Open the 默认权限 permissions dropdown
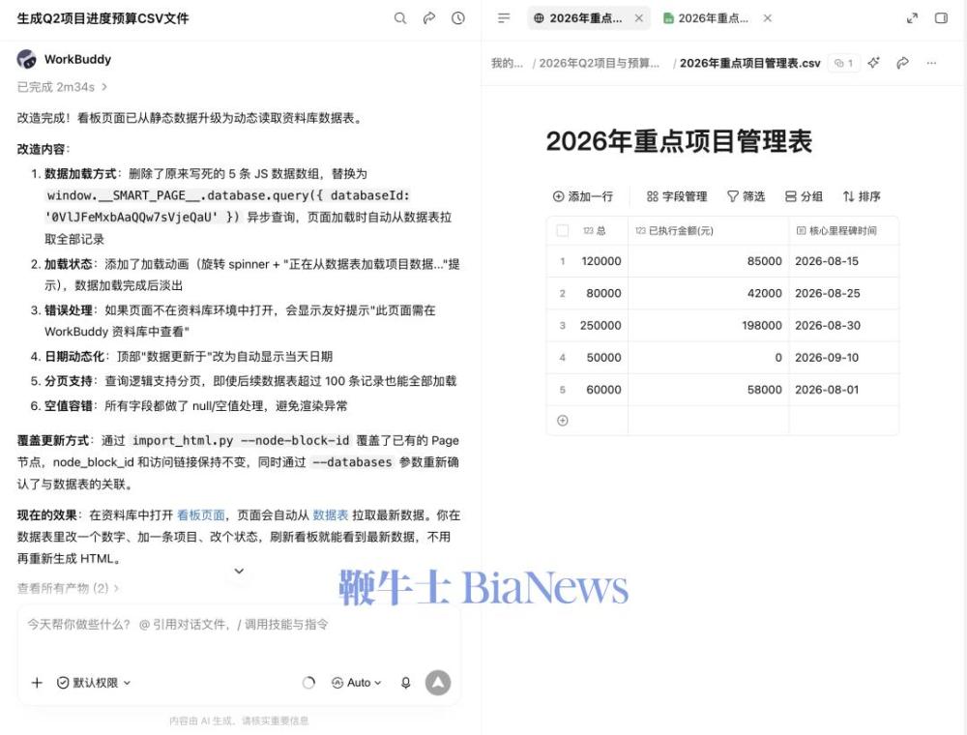The image size is (967, 735). [94, 683]
